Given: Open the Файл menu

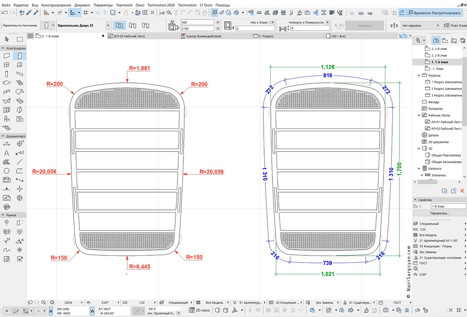Looking at the screenshot, I should pos(6,5).
